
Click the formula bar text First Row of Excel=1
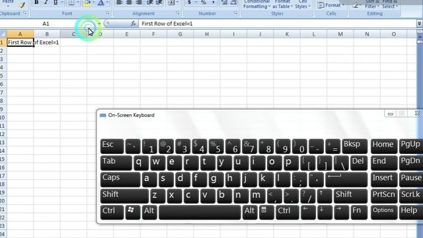167,24
